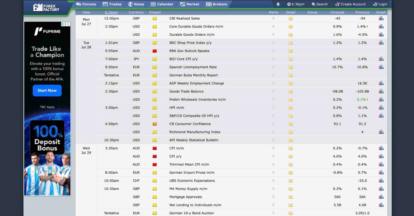The image size is (414, 216).
Task: Open the graph for Goods Trade Balance
Action: click(381, 91)
